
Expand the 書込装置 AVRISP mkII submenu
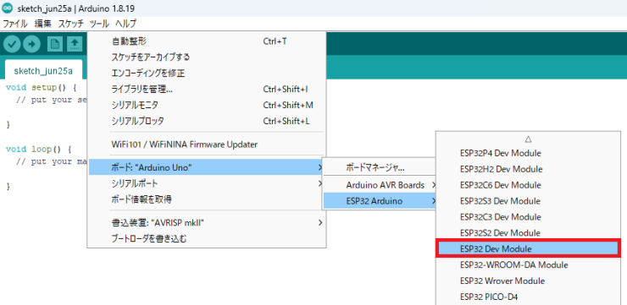207,223
